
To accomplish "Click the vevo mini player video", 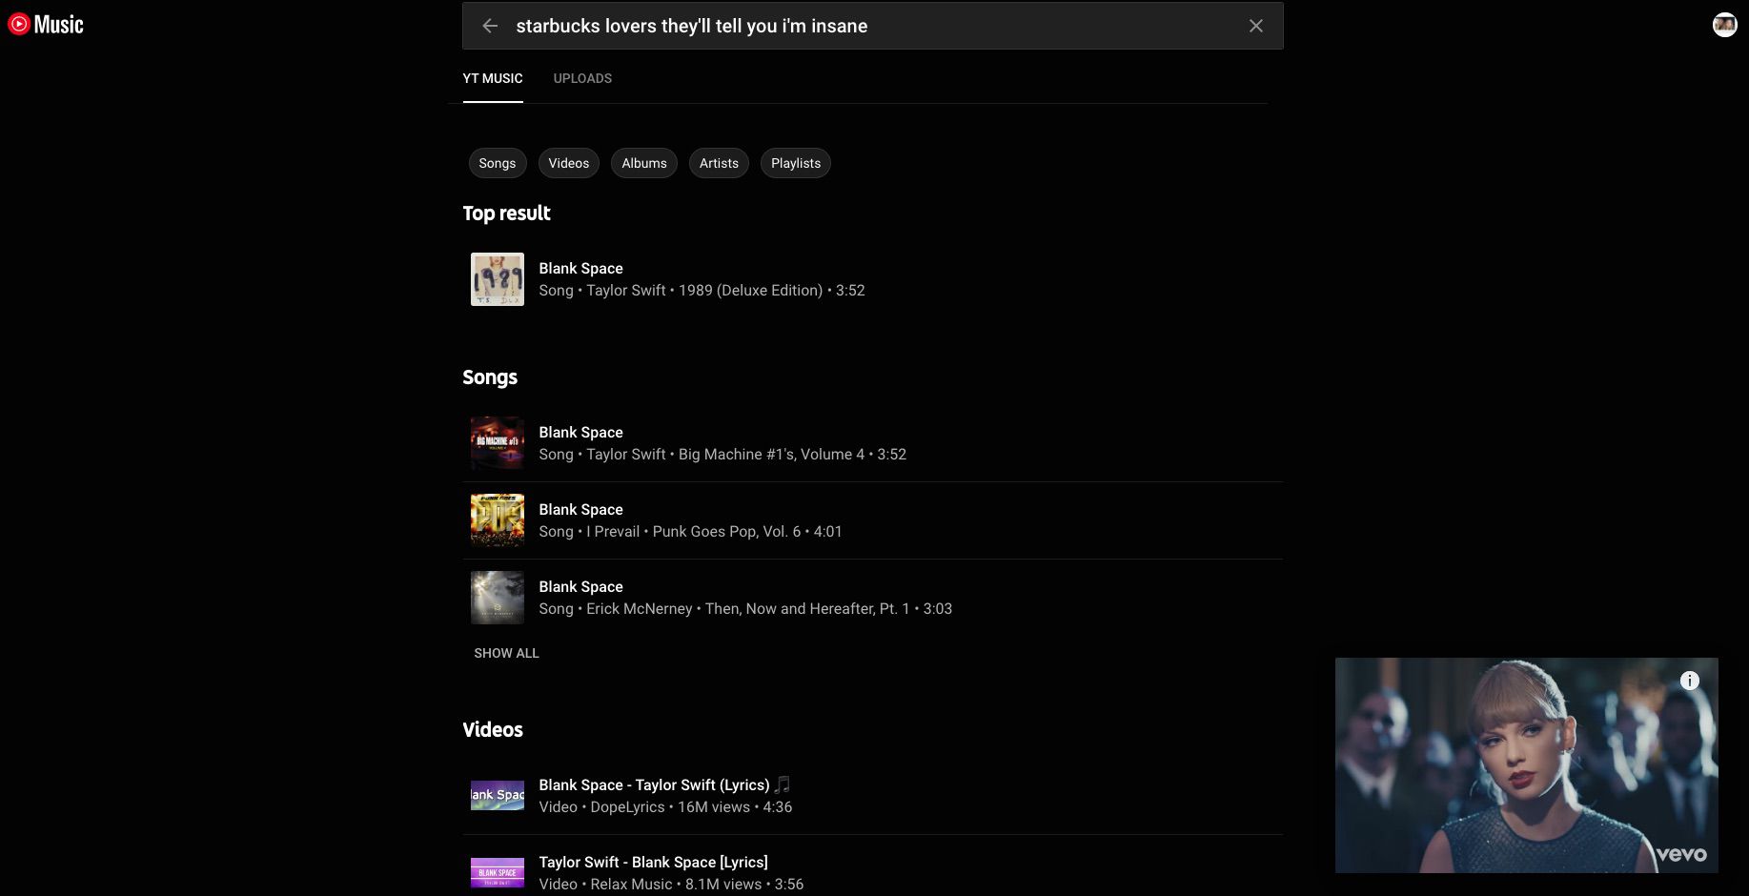I will point(1526,765).
